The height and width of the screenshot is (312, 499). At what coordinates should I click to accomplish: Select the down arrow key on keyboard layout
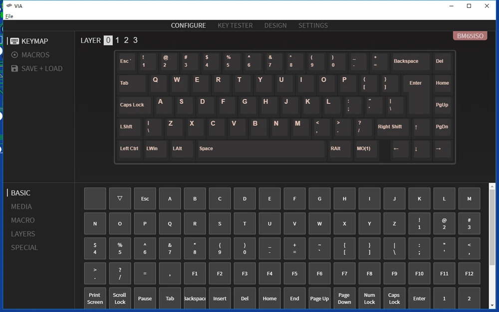[x=416, y=149]
